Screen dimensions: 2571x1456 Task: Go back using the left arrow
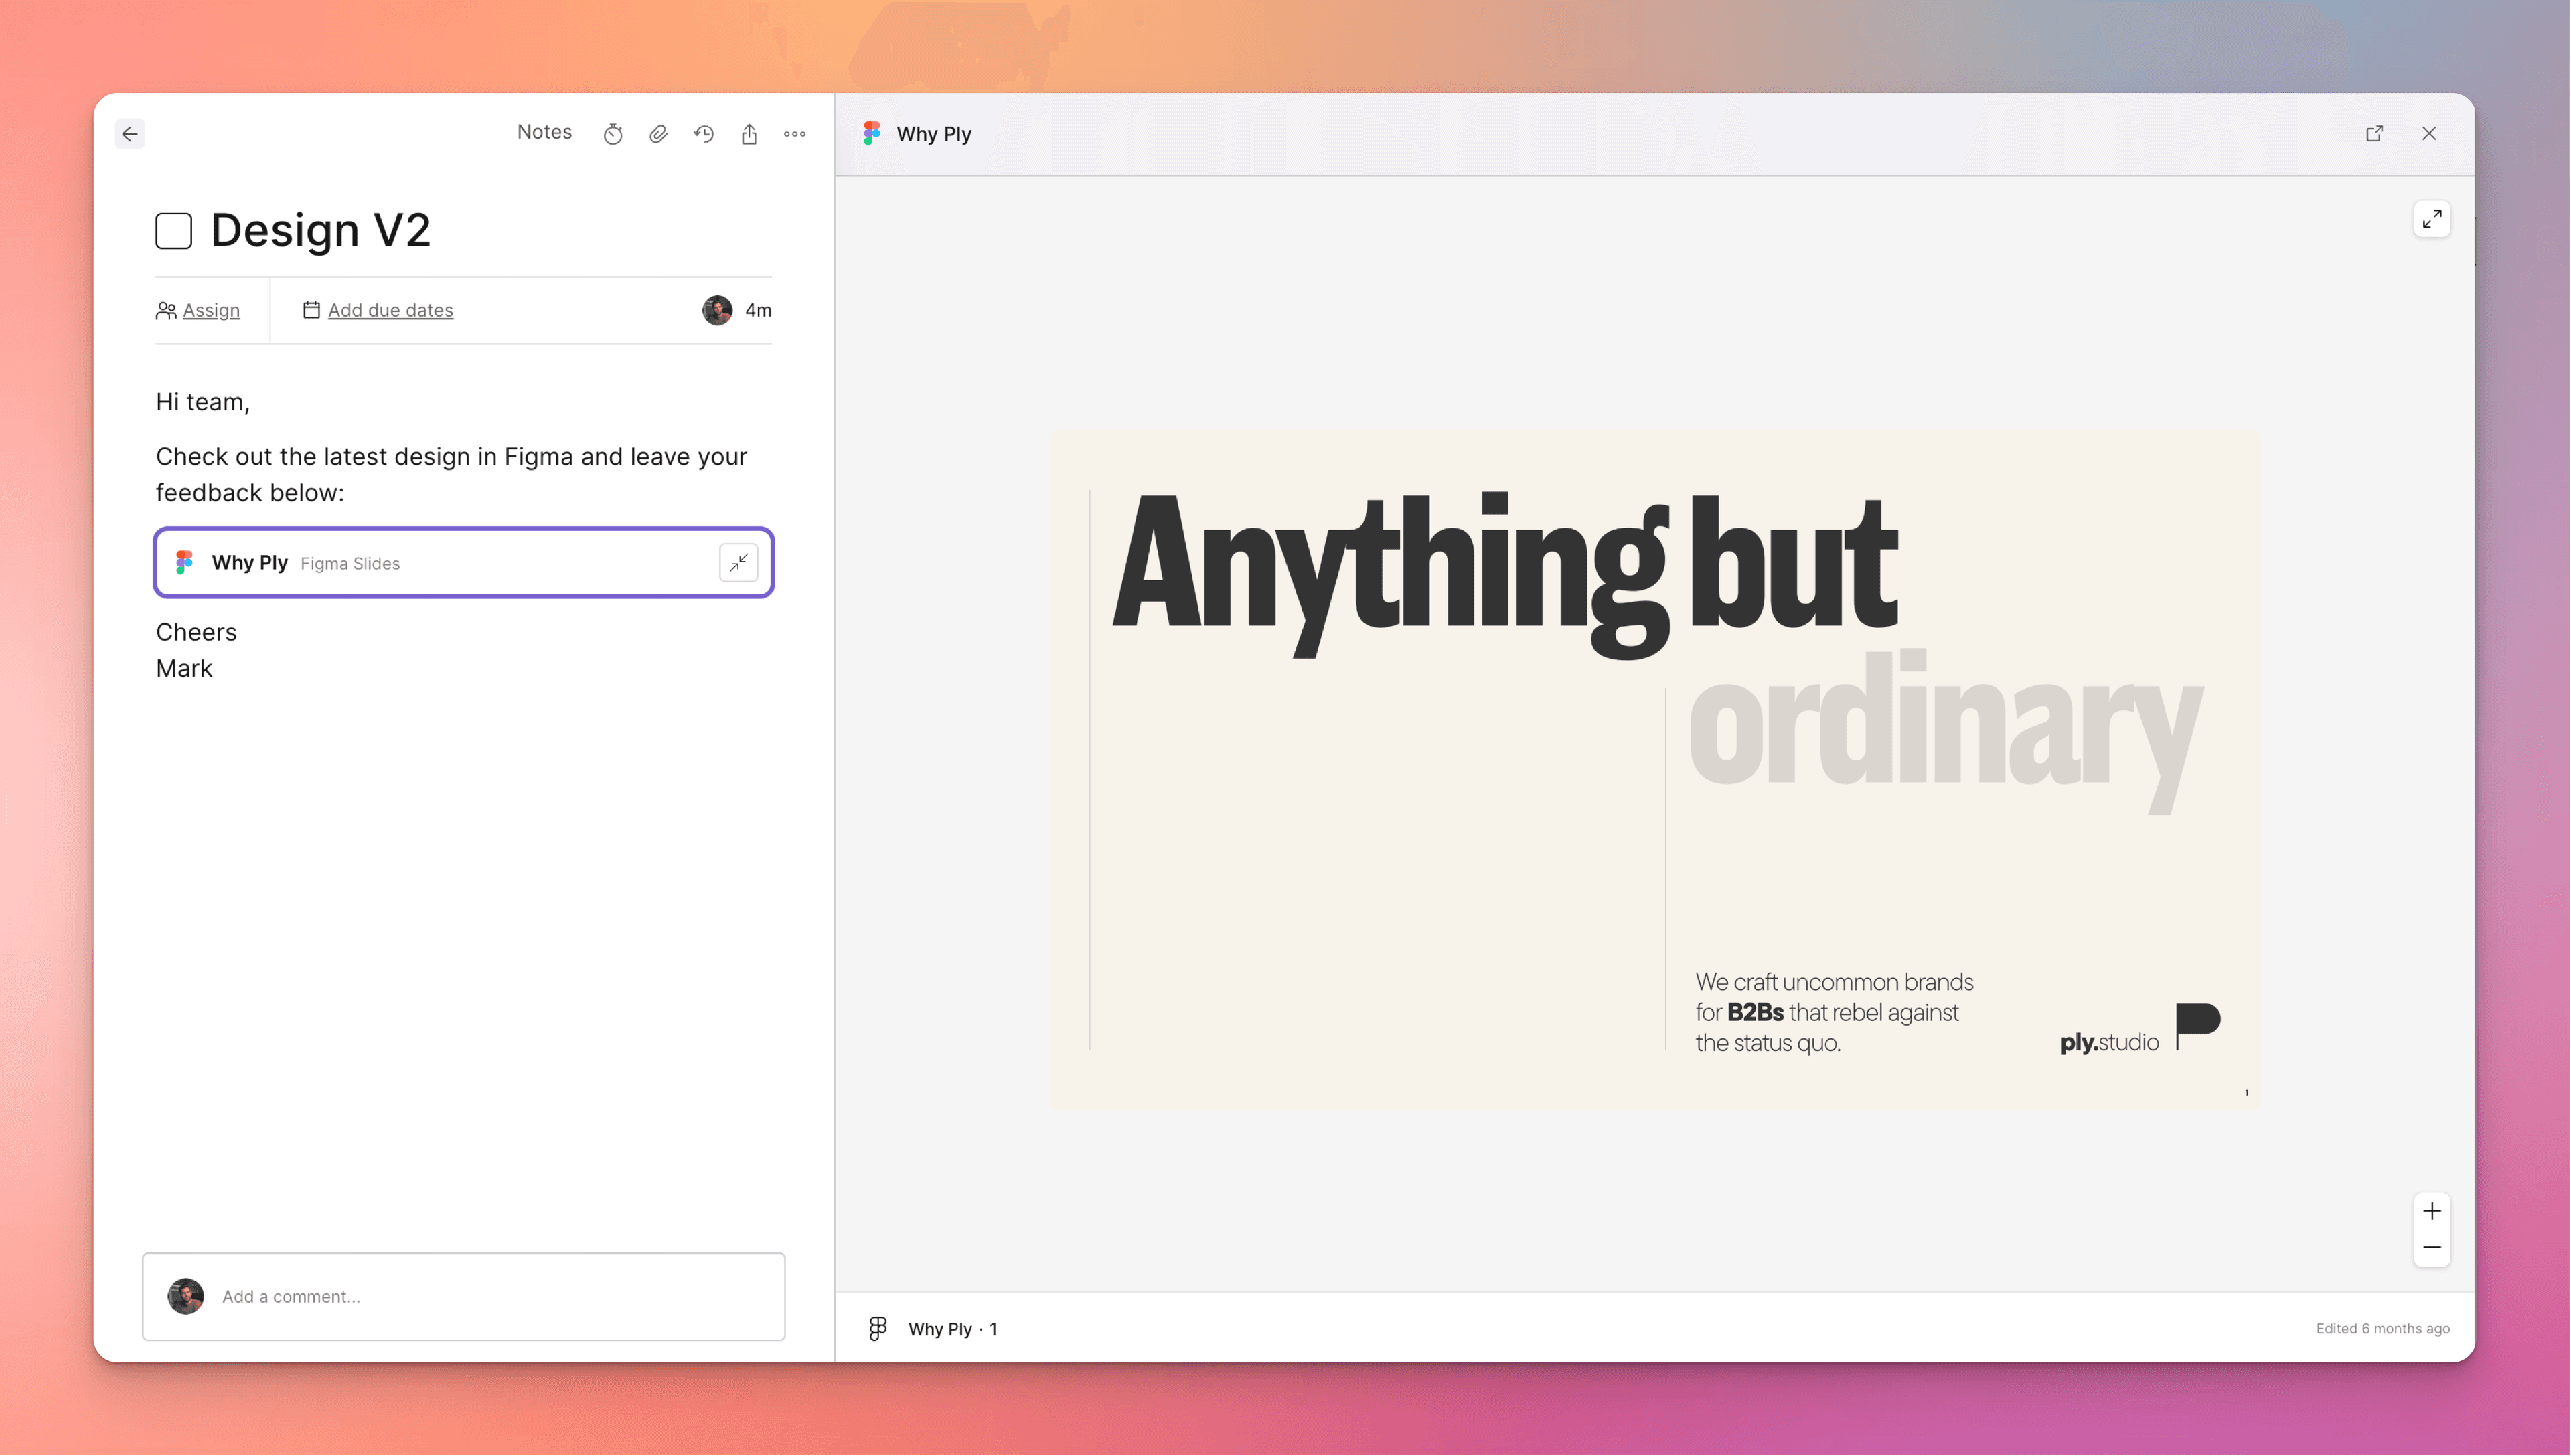(x=130, y=133)
